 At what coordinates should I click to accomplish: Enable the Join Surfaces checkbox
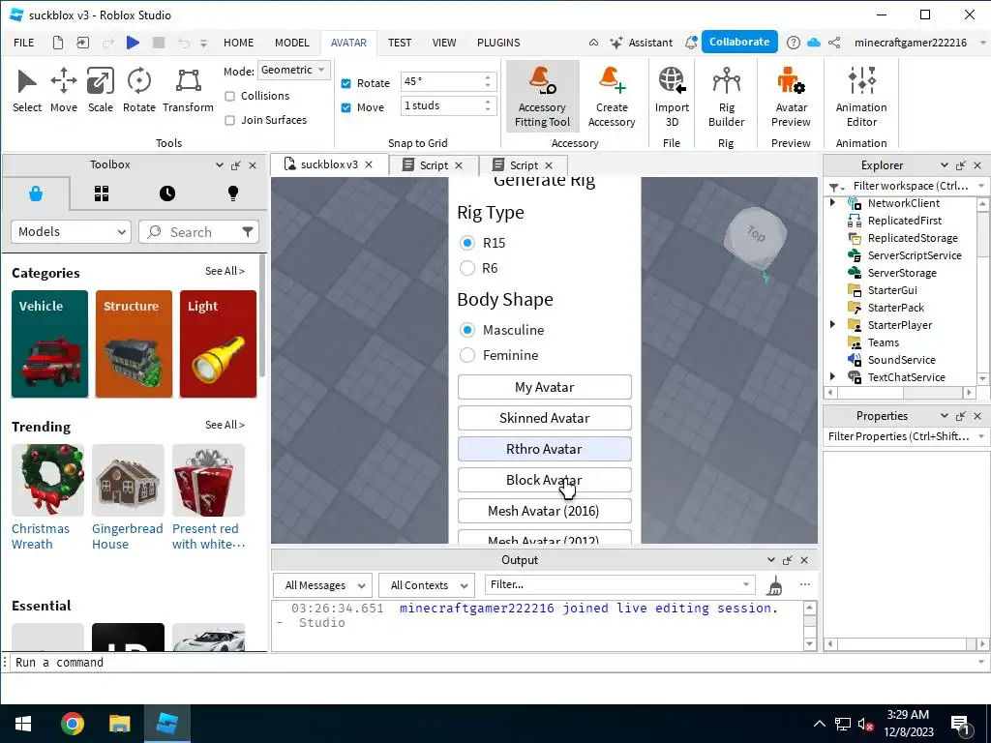(x=230, y=120)
